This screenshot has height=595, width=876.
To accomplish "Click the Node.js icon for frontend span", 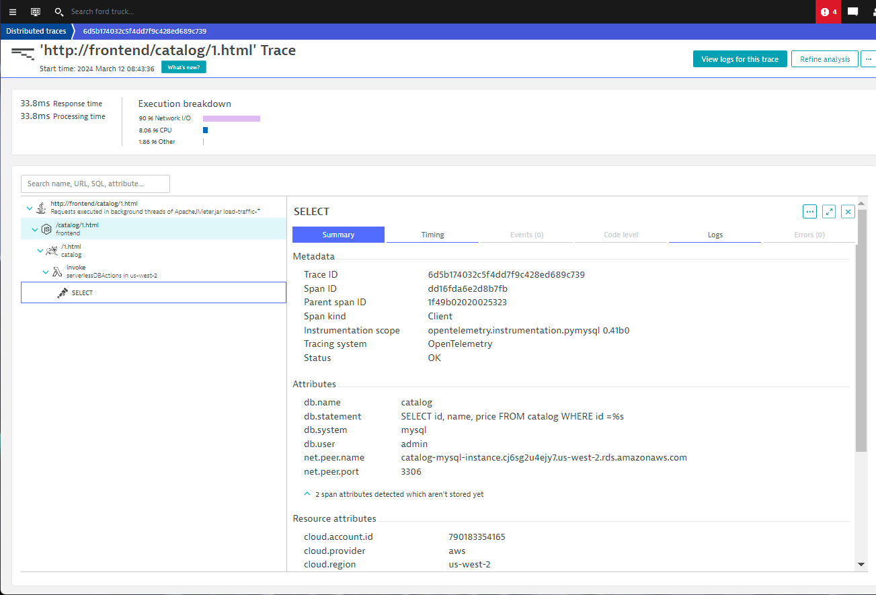I will [46, 229].
